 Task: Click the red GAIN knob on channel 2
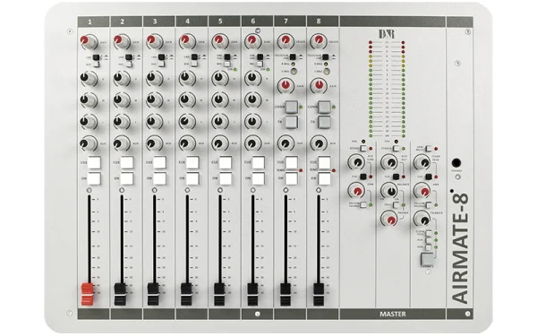(122, 42)
